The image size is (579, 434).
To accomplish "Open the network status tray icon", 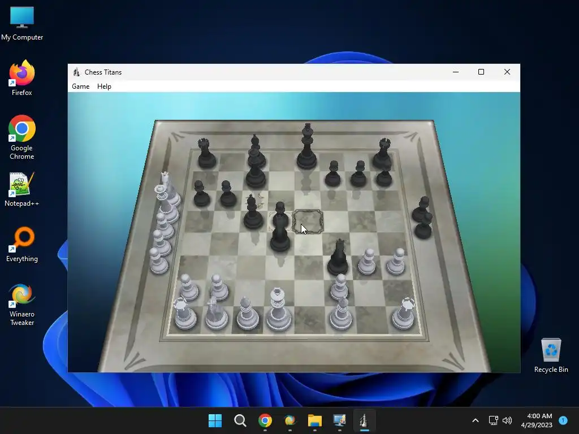I will [493, 420].
